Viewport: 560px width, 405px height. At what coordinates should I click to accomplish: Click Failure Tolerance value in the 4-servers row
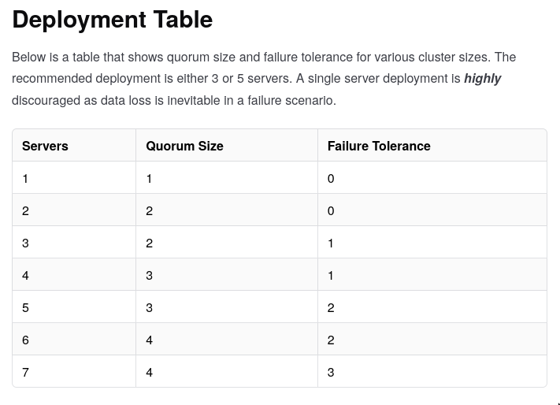click(x=331, y=275)
